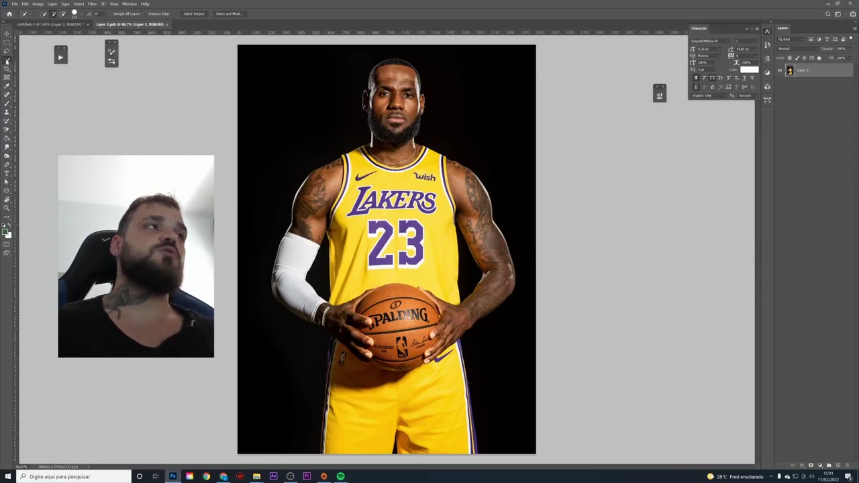
Task: Toggle Faux Bold in Character panel
Action: click(696, 78)
